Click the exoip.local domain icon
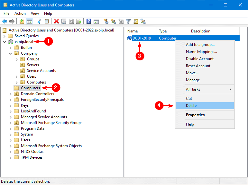 click(x=11, y=42)
